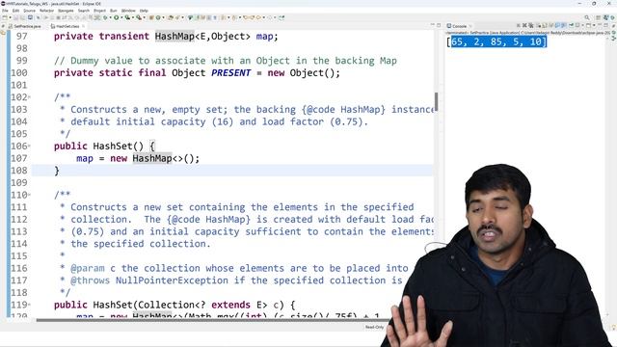
Task: Open the Open Console dropdown arrow
Action: (x=594, y=26)
